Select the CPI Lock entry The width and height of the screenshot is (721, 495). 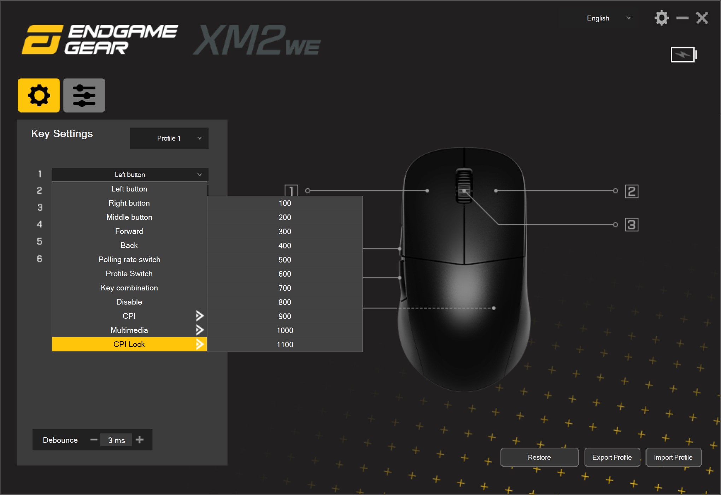click(129, 344)
